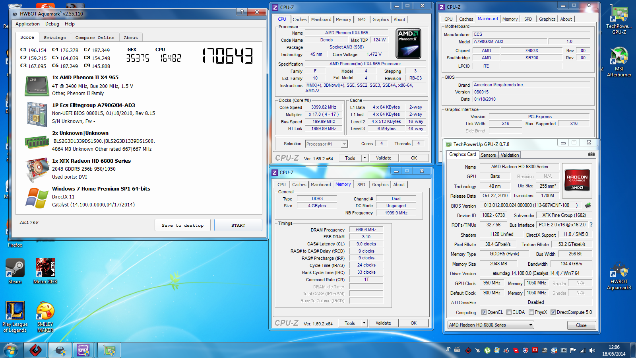
Task: Click the processor thumbnail in HWBOT Aquamark
Action: [x=36, y=86]
